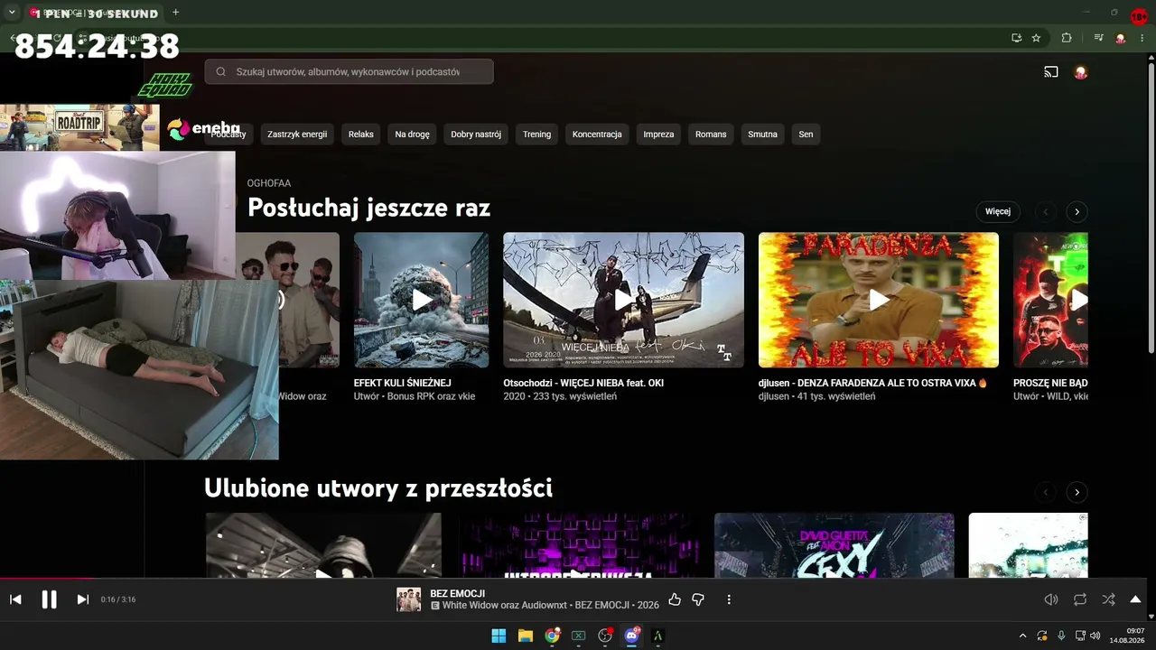Open the Chrome profile avatar
Image resolution: width=1156 pixels, height=650 pixels.
click(x=1121, y=38)
